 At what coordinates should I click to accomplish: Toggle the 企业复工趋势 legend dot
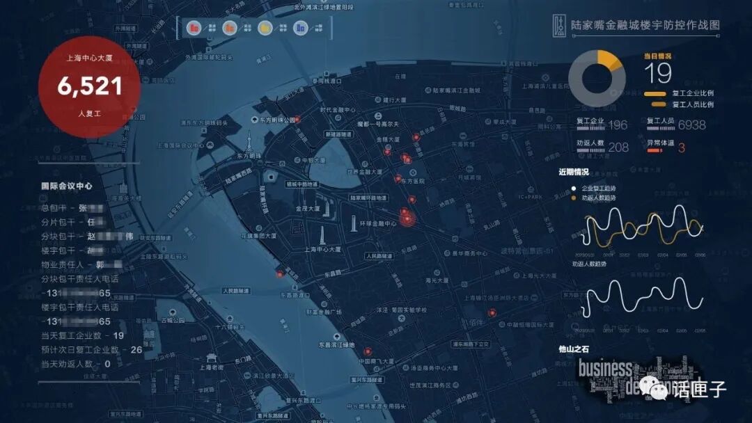pos(574,189)
